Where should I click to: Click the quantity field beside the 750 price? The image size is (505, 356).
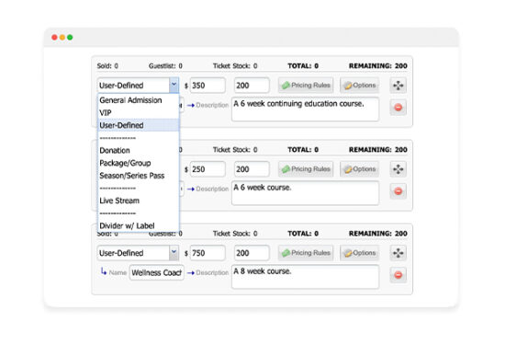(x=252, y=253)
